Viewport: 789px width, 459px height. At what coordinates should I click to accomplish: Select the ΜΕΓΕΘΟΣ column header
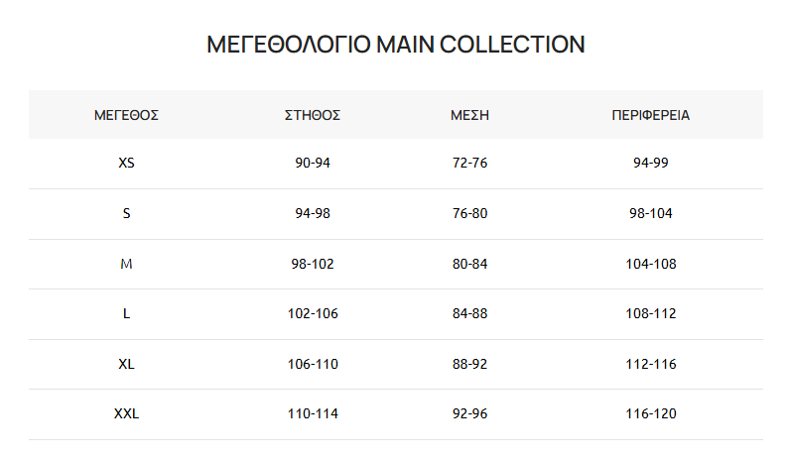[126, 115]
